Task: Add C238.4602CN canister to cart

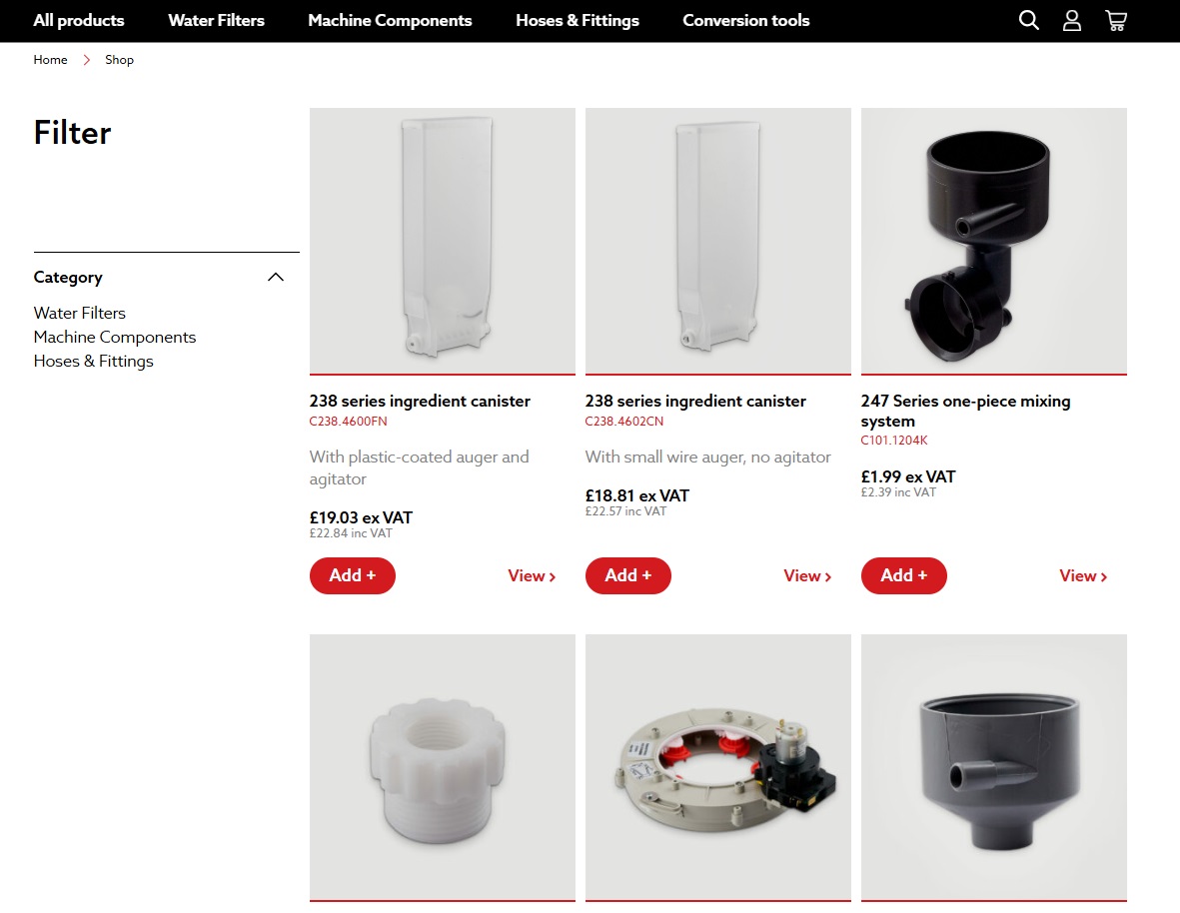Action: pos(628,575)
